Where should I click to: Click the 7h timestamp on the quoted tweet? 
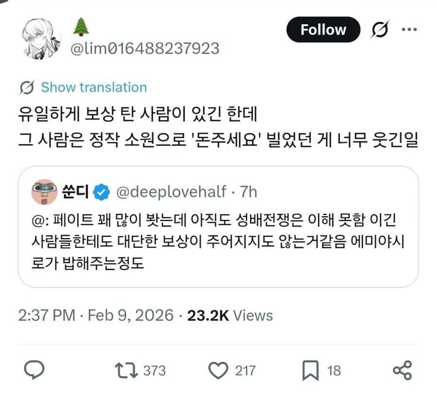pos(248,191)
